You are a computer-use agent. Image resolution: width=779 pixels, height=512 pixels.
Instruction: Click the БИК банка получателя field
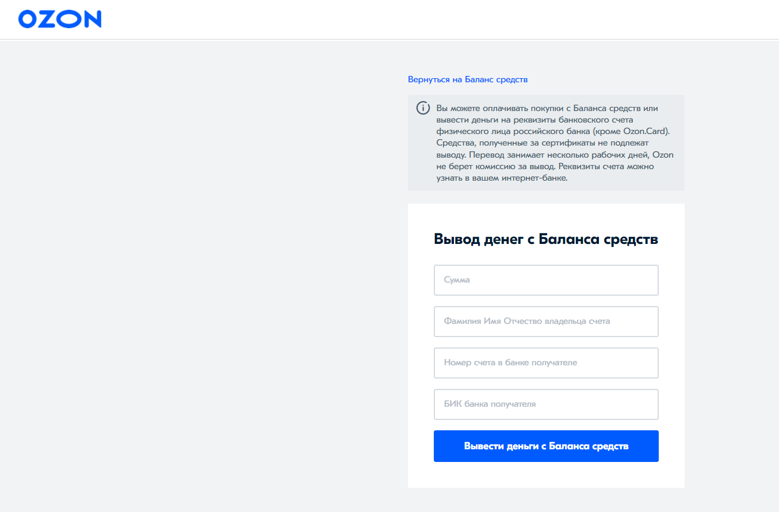click(546, 404)
